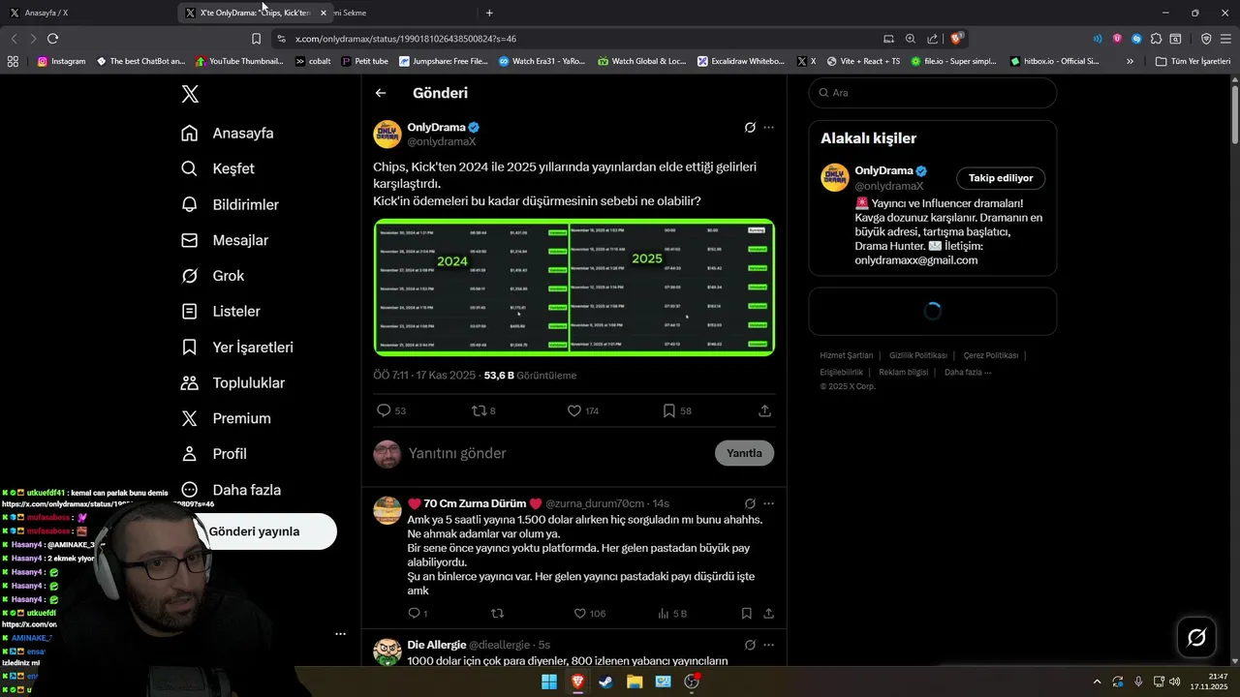This screenshot has height=697, width=1240.
Task: Open File Explorer from taskbar
Action: tap(635, 682)
